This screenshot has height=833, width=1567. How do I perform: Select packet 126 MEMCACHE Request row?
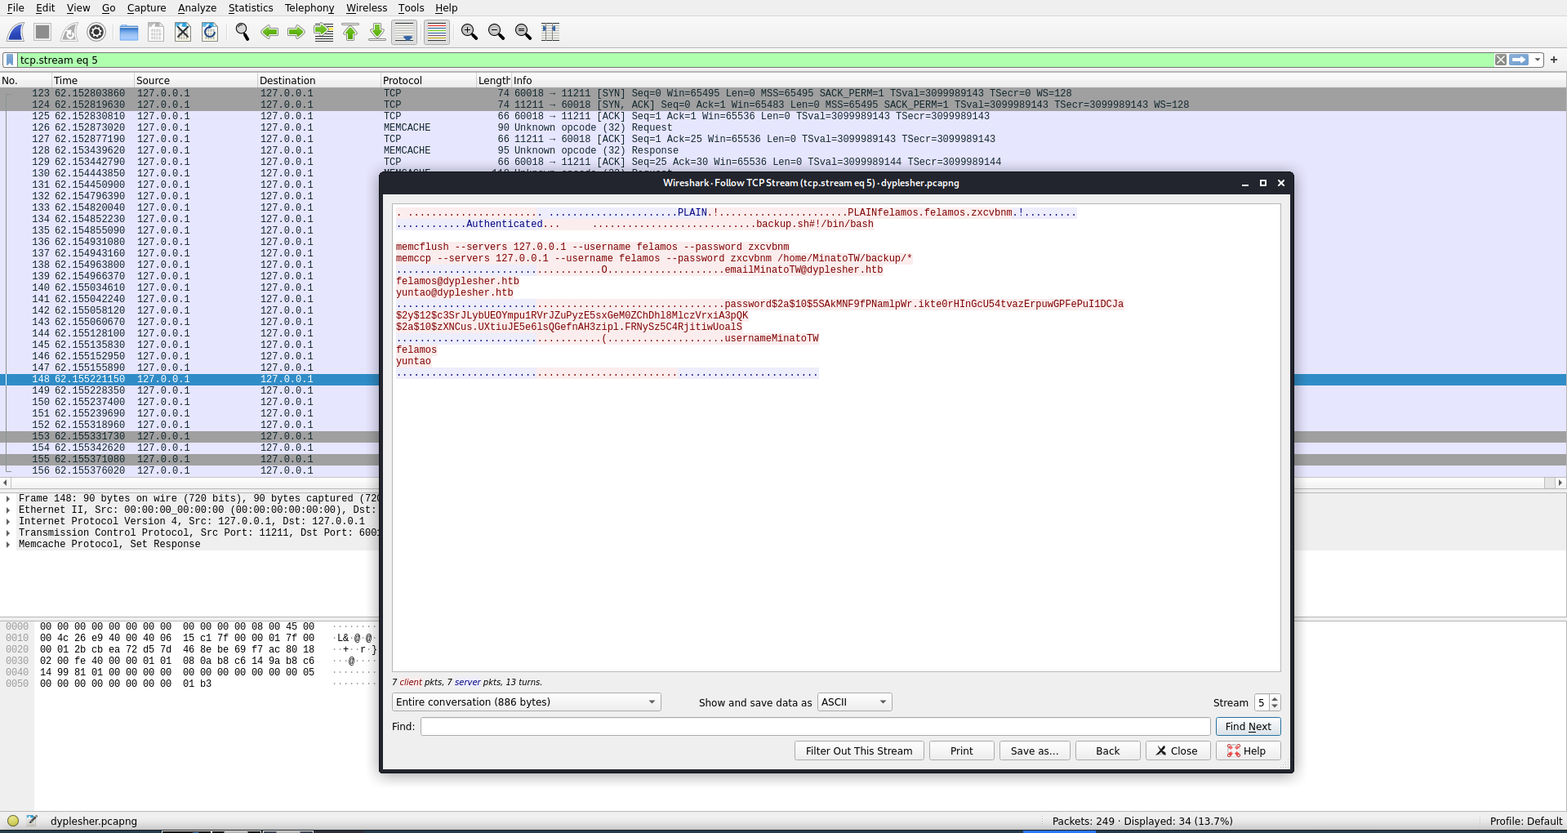coord(783,127)
